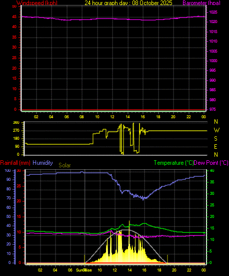The height and width of the screenshot is (276, 229).
Task: Click the 25 value on windspeed axis
Action: click(14, 58)
